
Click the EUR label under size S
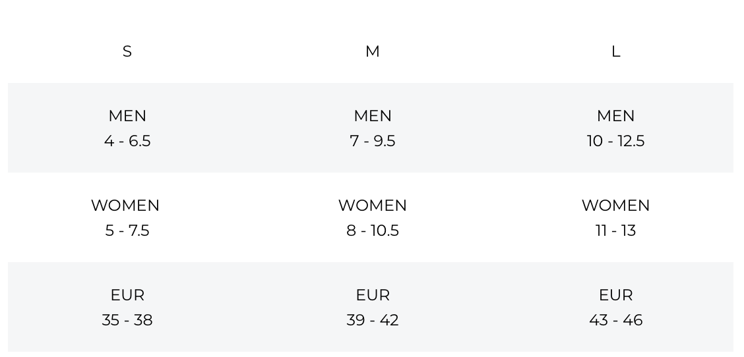click(127, 295)
